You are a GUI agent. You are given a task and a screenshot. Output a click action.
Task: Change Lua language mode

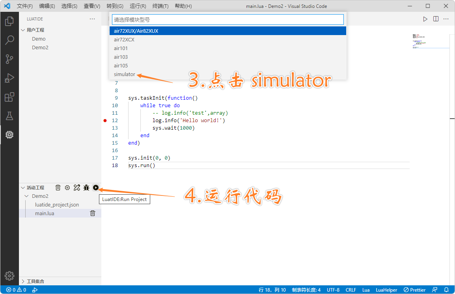point(366,290)
